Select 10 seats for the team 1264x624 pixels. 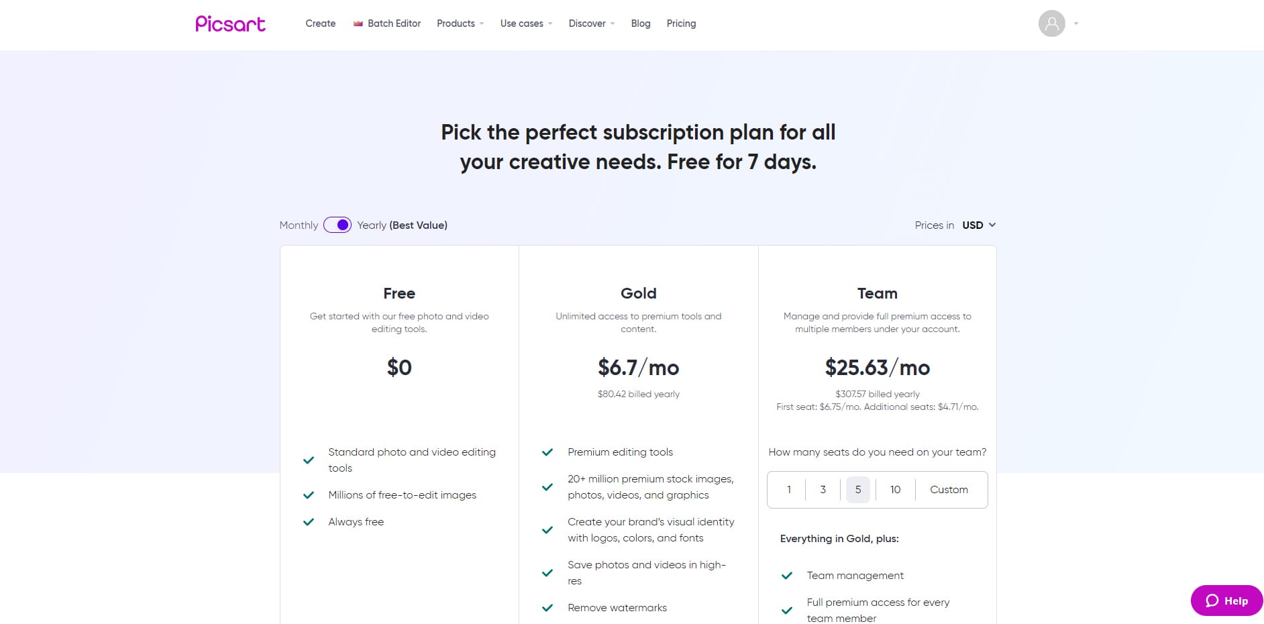tap(895, 490)
